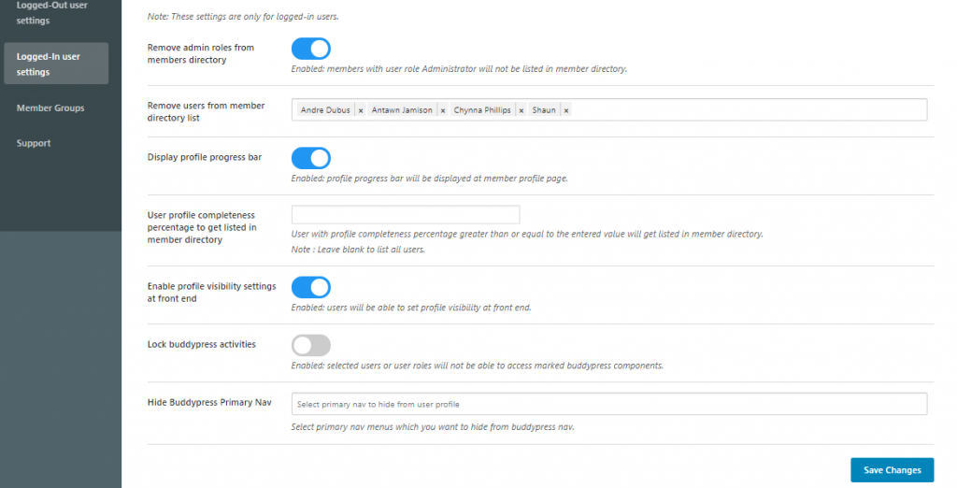Remove Antawn Jamison tag with x

click(443, 110)
